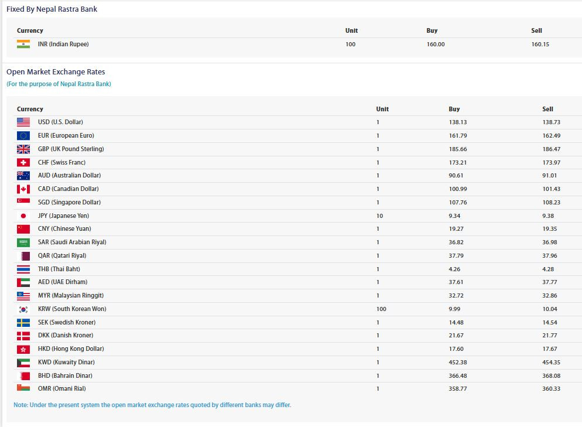The image size is (582, 427).
Task: Click the Japanese flag icon
Action: click(23, 216)
